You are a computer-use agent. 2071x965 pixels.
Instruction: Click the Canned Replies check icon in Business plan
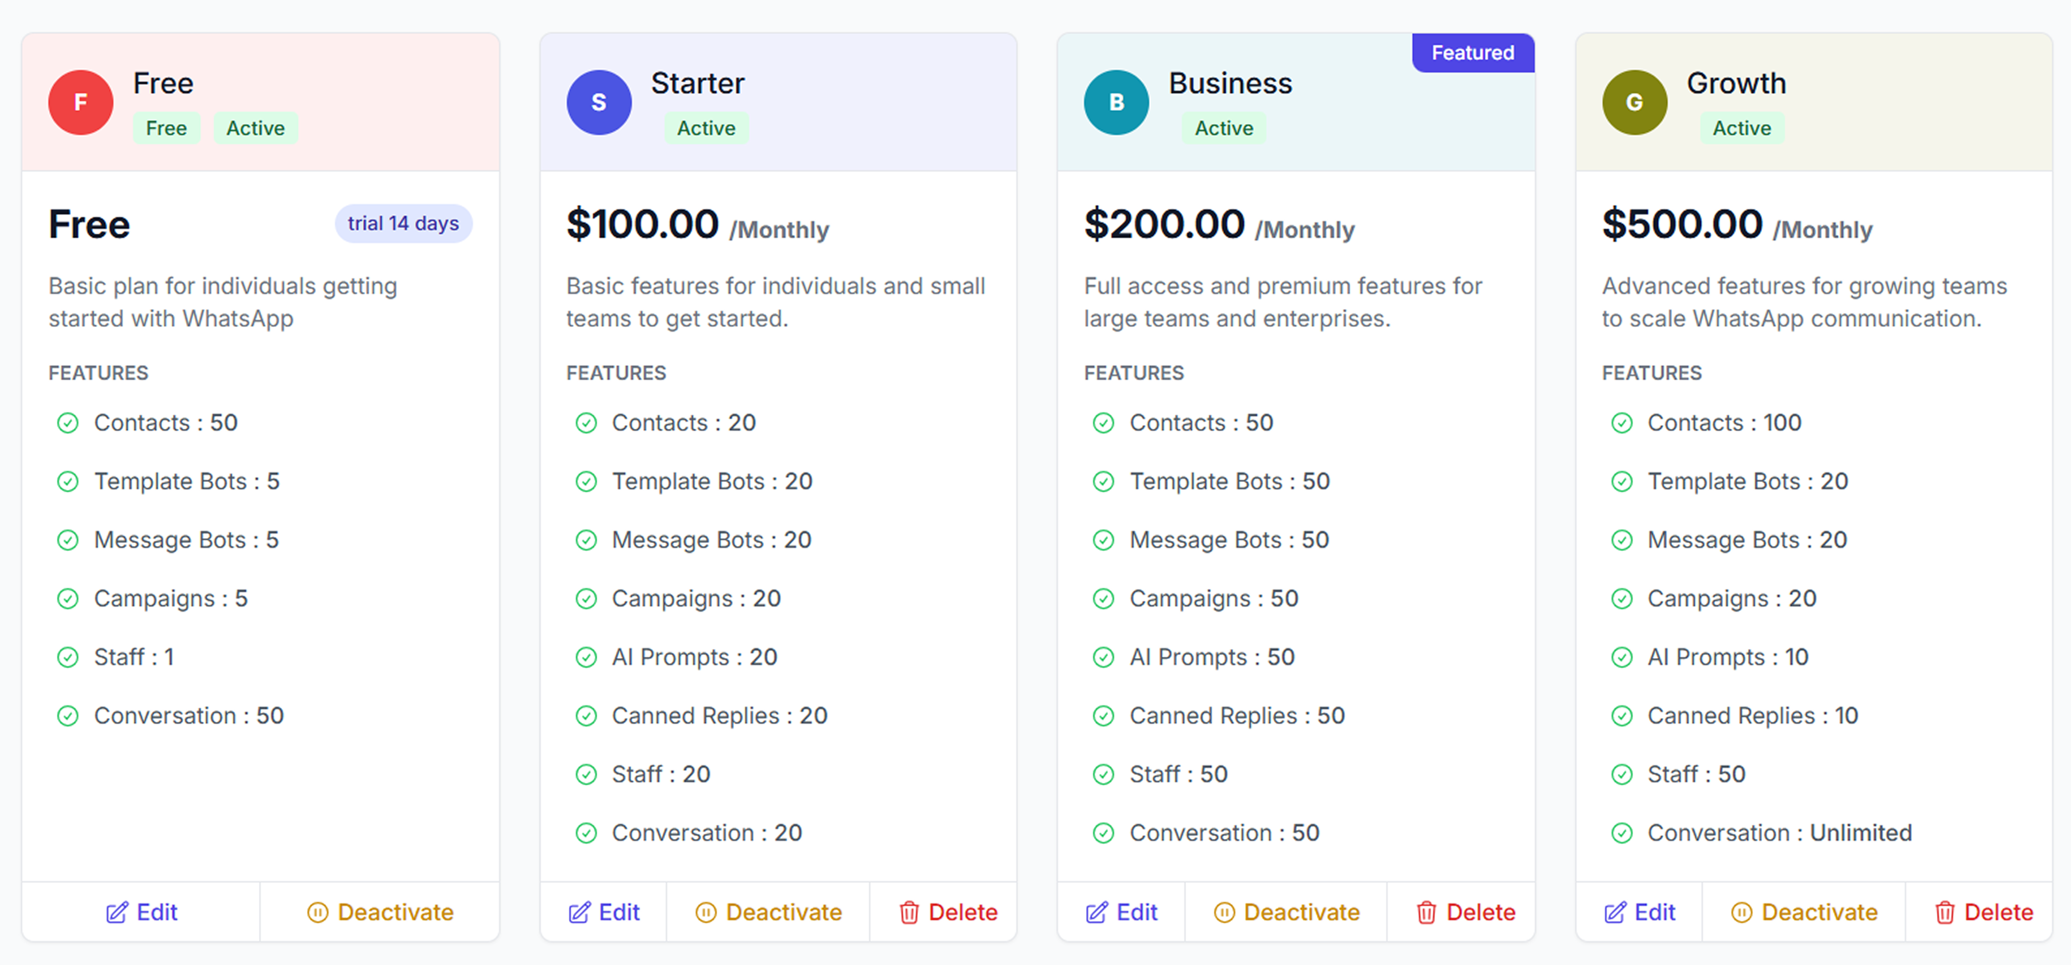(1104, 716)
